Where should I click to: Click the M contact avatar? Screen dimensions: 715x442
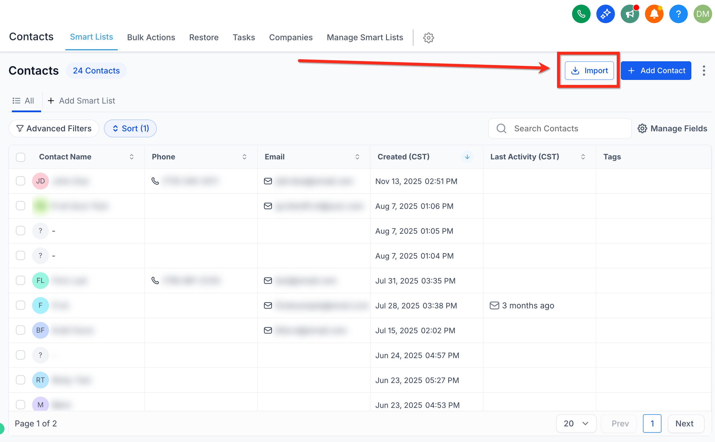point(40,405)
